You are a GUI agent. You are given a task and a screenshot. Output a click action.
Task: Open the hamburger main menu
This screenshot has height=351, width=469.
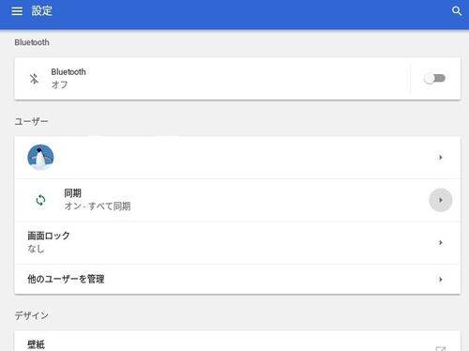(17, 11)
